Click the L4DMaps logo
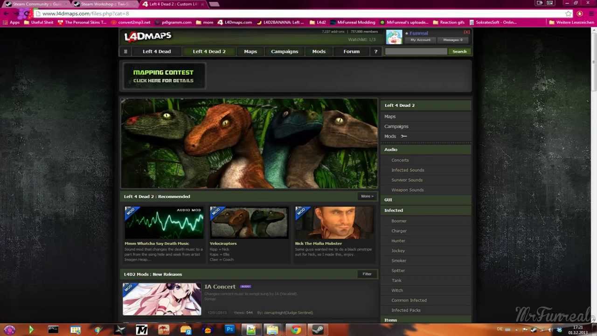597x336 pixels. 148,36
